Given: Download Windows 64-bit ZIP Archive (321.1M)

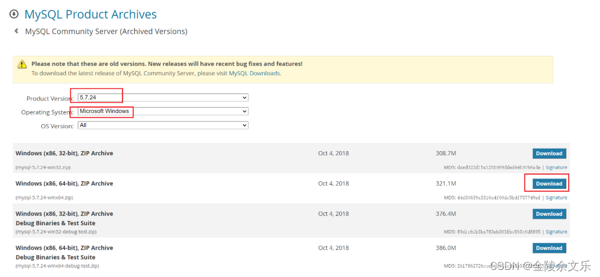Looking at the screenshot, I should 549,183.
